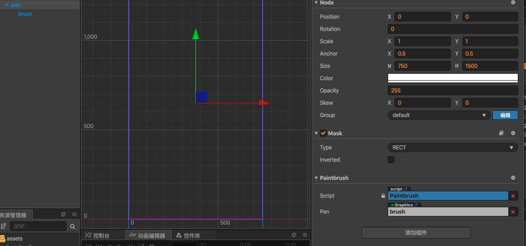
Task: Focus the asset search field
Action: pyautogui.click(x=38, y=226)
